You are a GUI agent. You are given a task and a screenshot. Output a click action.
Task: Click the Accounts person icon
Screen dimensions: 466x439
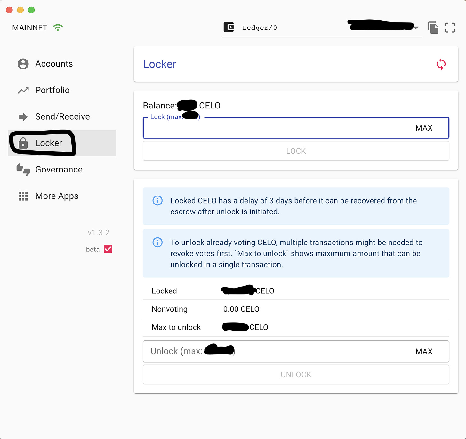23,64
